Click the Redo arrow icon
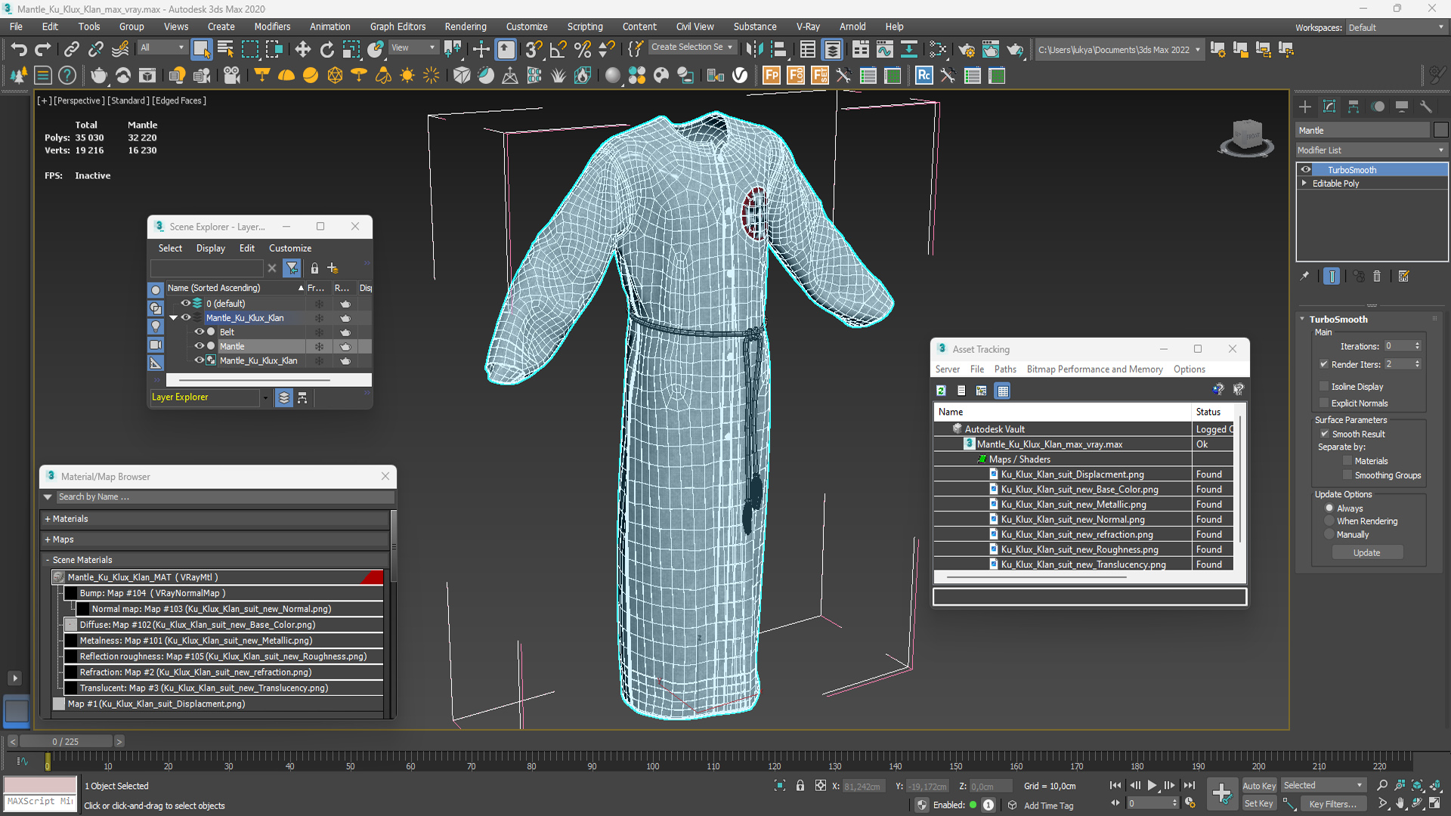 43,50
